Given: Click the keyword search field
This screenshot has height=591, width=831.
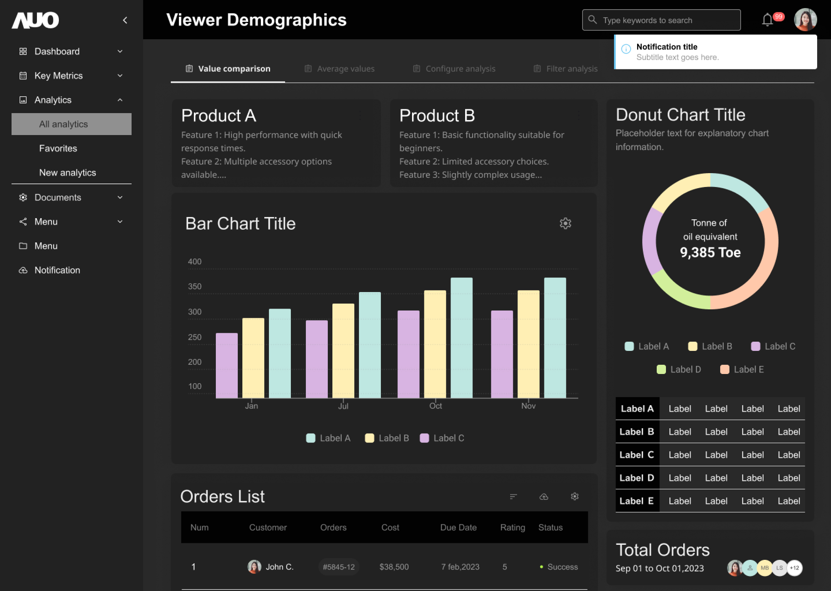Looking at the screenshot, I should tap(661, 20).
